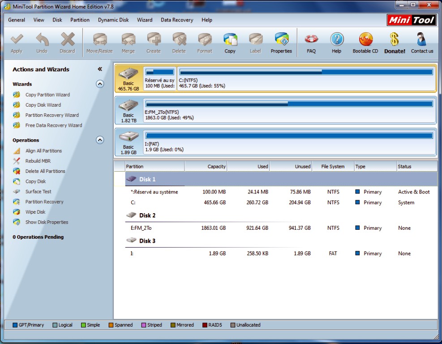Collapse the Operations section
The height and width of the screenshot is (344, 442).
point(100,140)
